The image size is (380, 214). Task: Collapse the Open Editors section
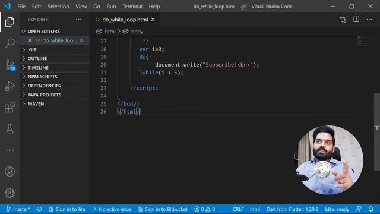click(x=55, y=32)
